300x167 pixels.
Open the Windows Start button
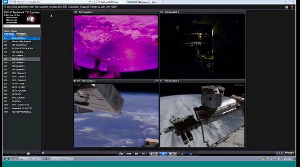point(6,159)
